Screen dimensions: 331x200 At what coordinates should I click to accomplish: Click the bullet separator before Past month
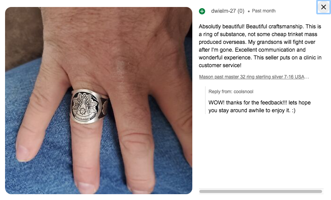249,11
